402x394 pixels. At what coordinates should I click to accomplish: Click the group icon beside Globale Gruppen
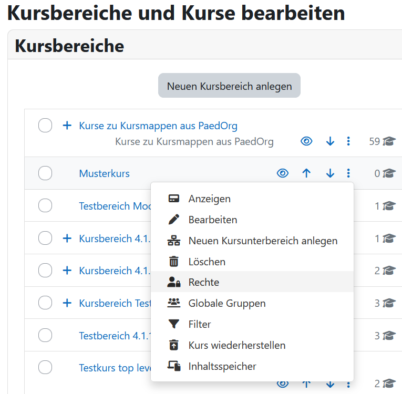click(174, 303)
